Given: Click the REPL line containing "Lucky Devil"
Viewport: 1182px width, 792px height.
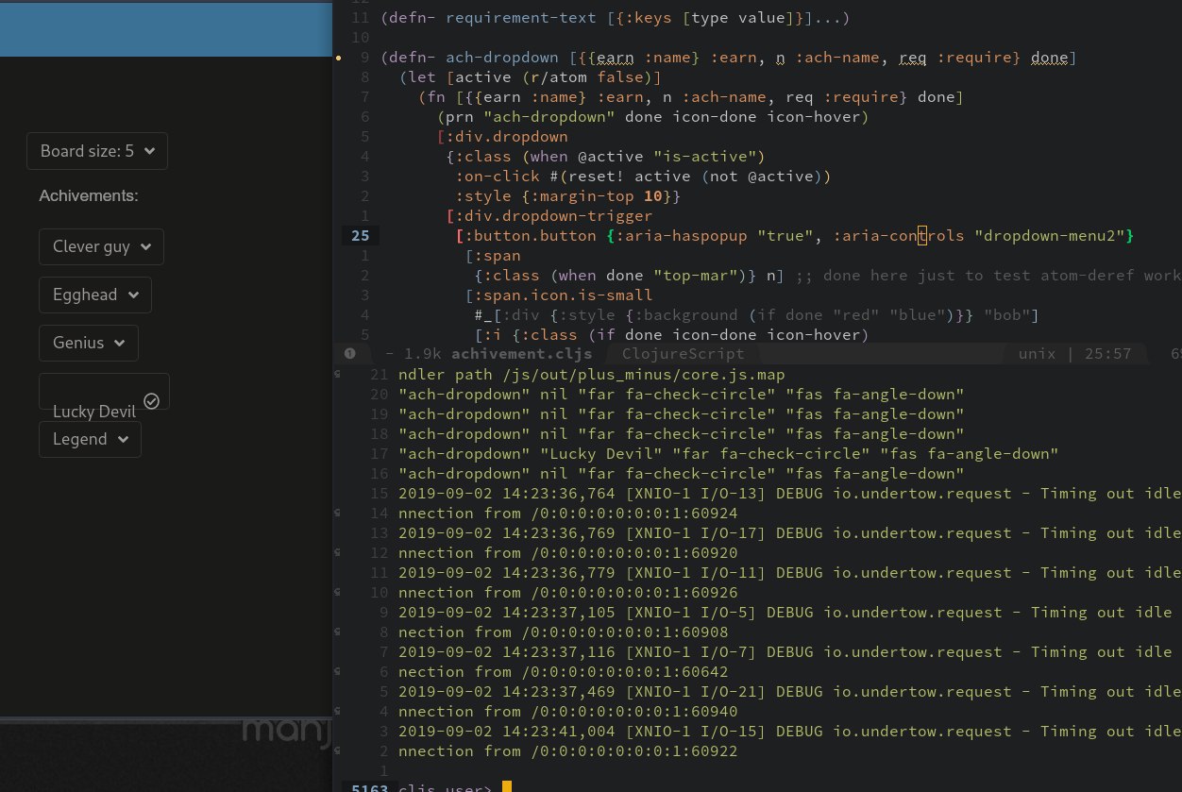Looking at the screenshot, I should pyautogui.click(x=728, y=454).
